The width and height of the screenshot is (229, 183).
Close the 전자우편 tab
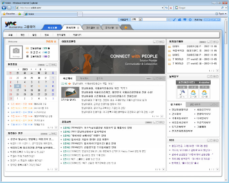tap(78, 28)
